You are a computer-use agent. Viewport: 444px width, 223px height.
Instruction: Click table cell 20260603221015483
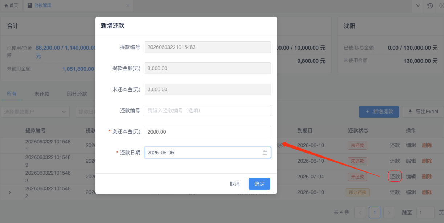[48, 177]
